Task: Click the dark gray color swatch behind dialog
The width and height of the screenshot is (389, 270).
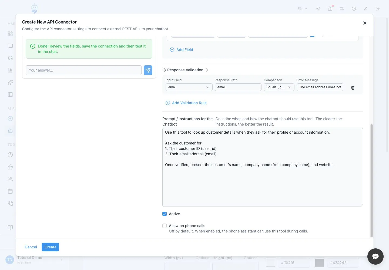Action: tap(320, 263)
